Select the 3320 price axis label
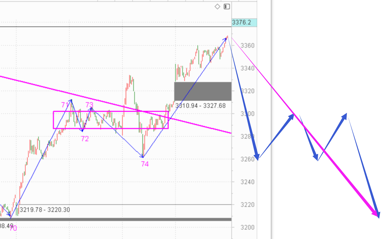This screenshot has width=384, height=239. [x=247, y=91]
